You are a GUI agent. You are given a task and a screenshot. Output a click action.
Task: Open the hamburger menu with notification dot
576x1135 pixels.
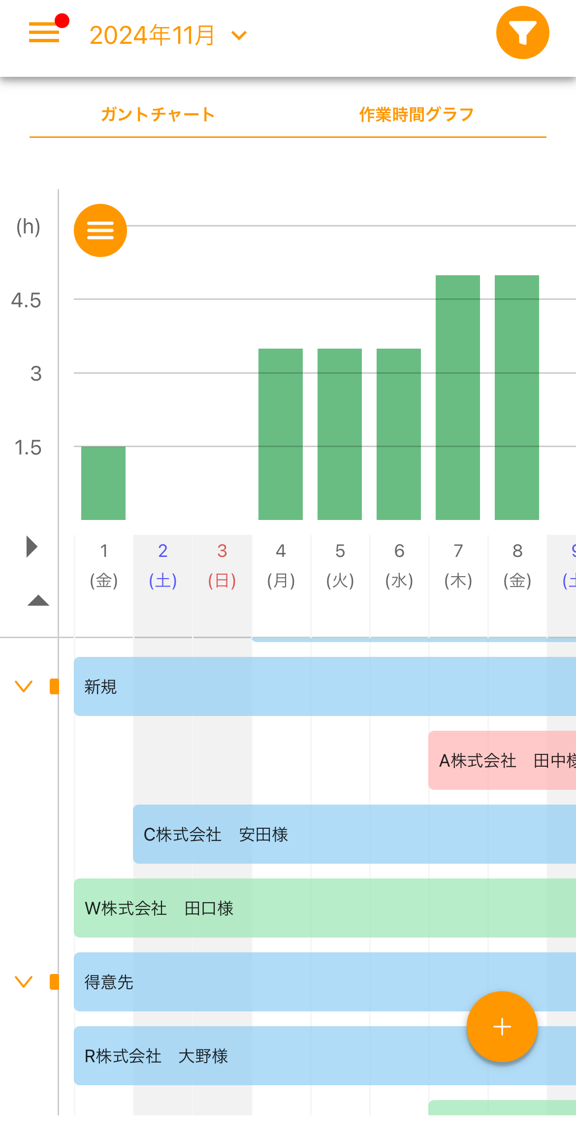coord(44,32)
